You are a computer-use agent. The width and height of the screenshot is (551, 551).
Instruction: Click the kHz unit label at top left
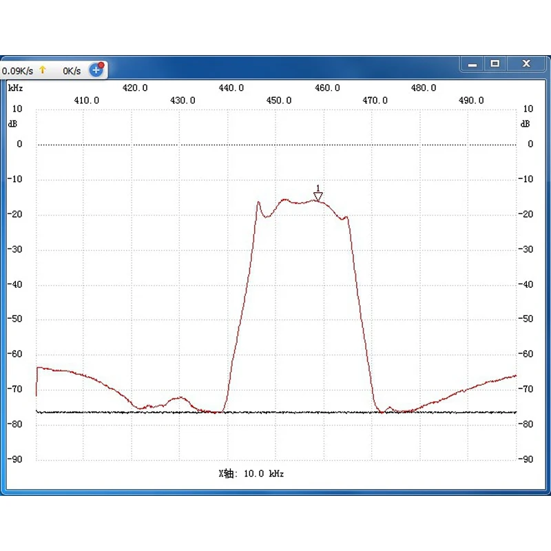click(x=15, y=88)
